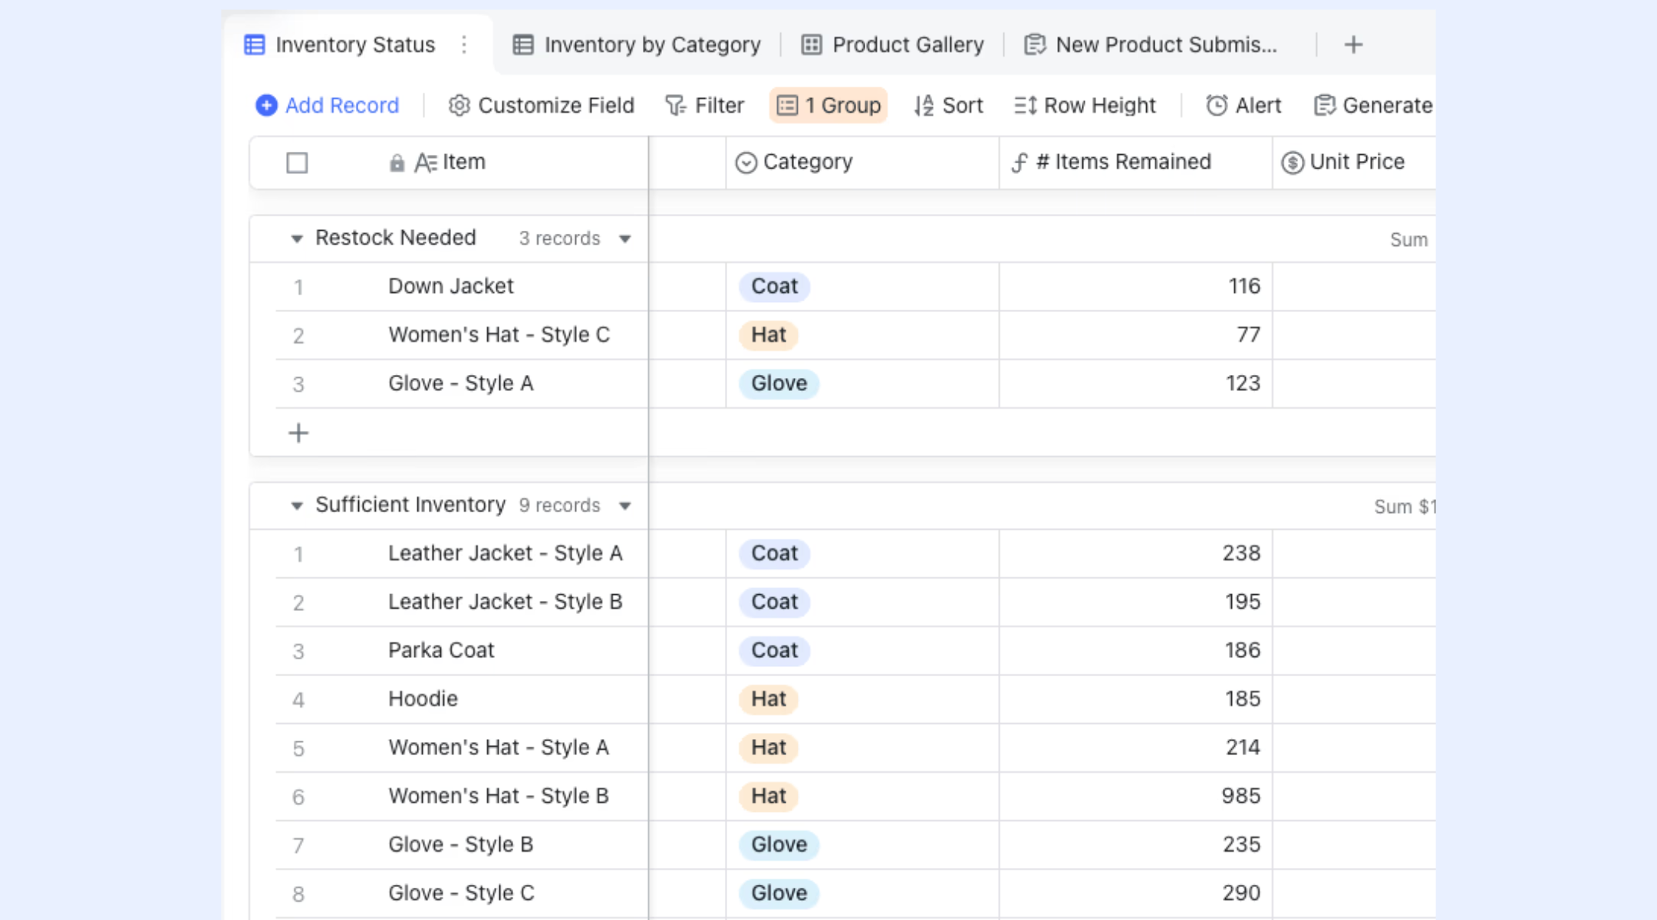Click the Sum label in Sufficient Inventory row
Viewport: 1657px width, 920px height.
coord(1392,507)
